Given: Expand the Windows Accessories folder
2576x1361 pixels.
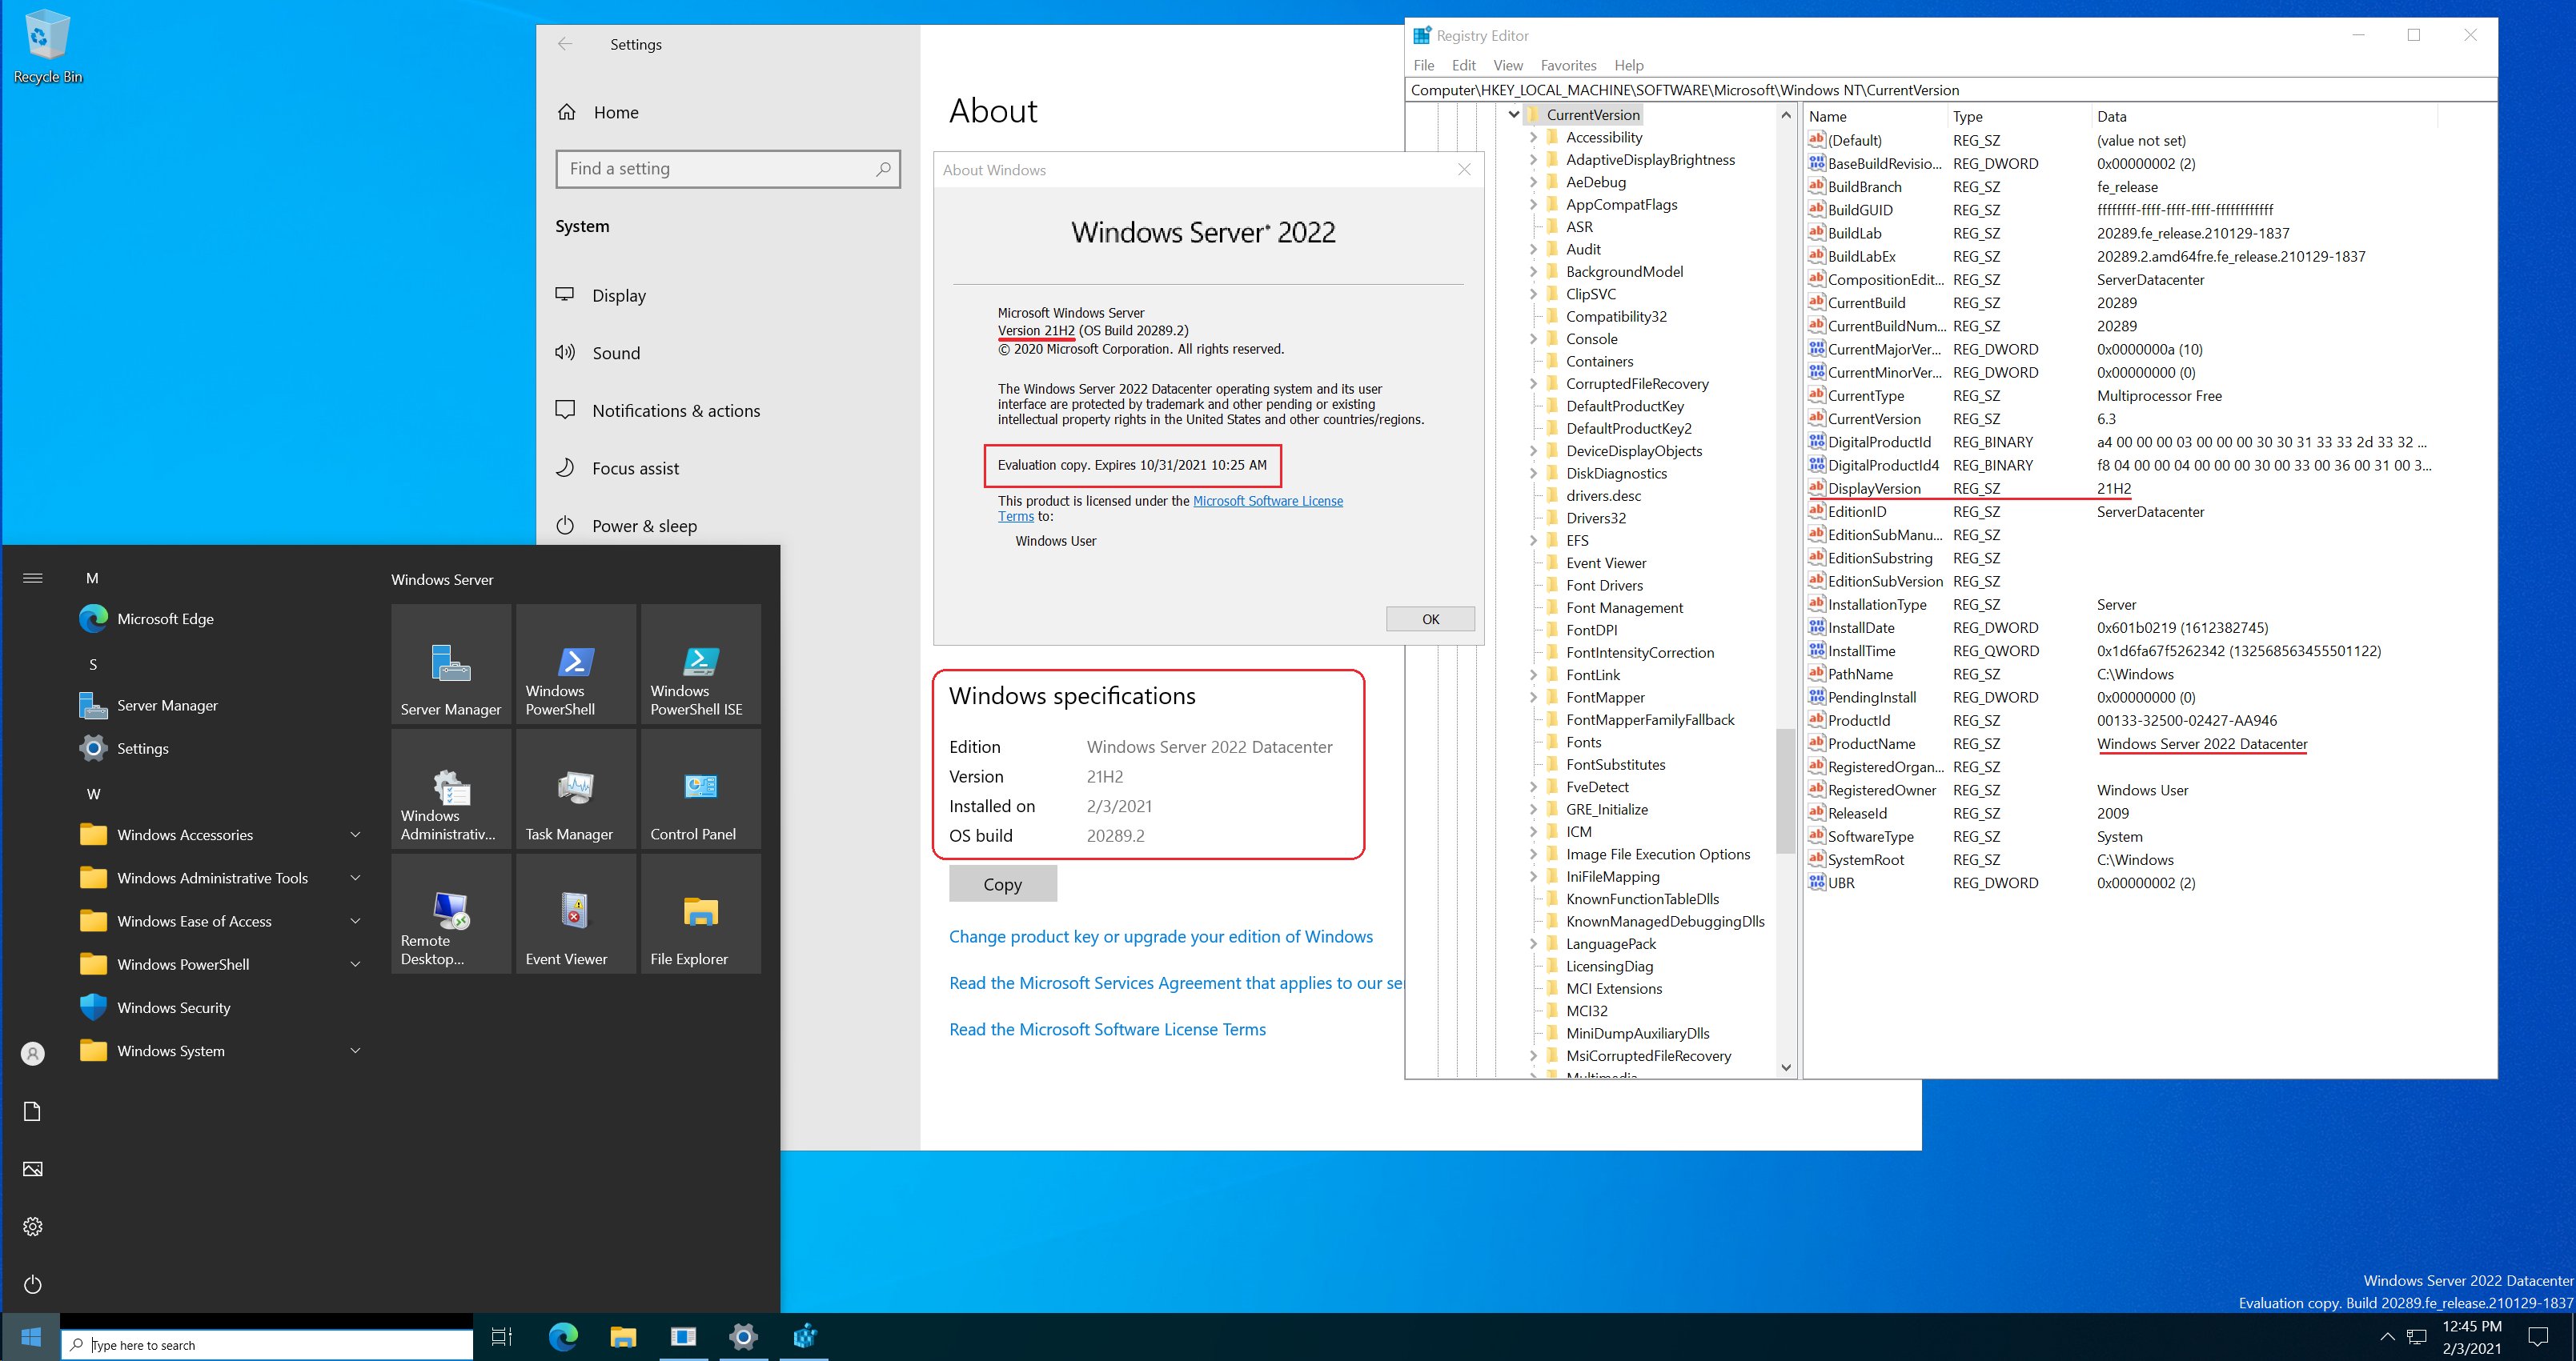Looking at the screenshot, I should (185, 835).
